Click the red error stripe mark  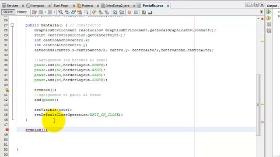tap(262, 122)
